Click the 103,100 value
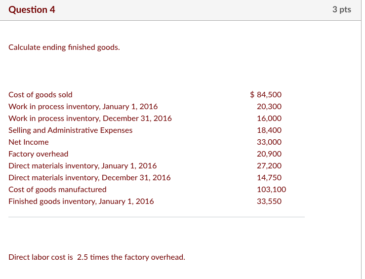 pos(271,189)
